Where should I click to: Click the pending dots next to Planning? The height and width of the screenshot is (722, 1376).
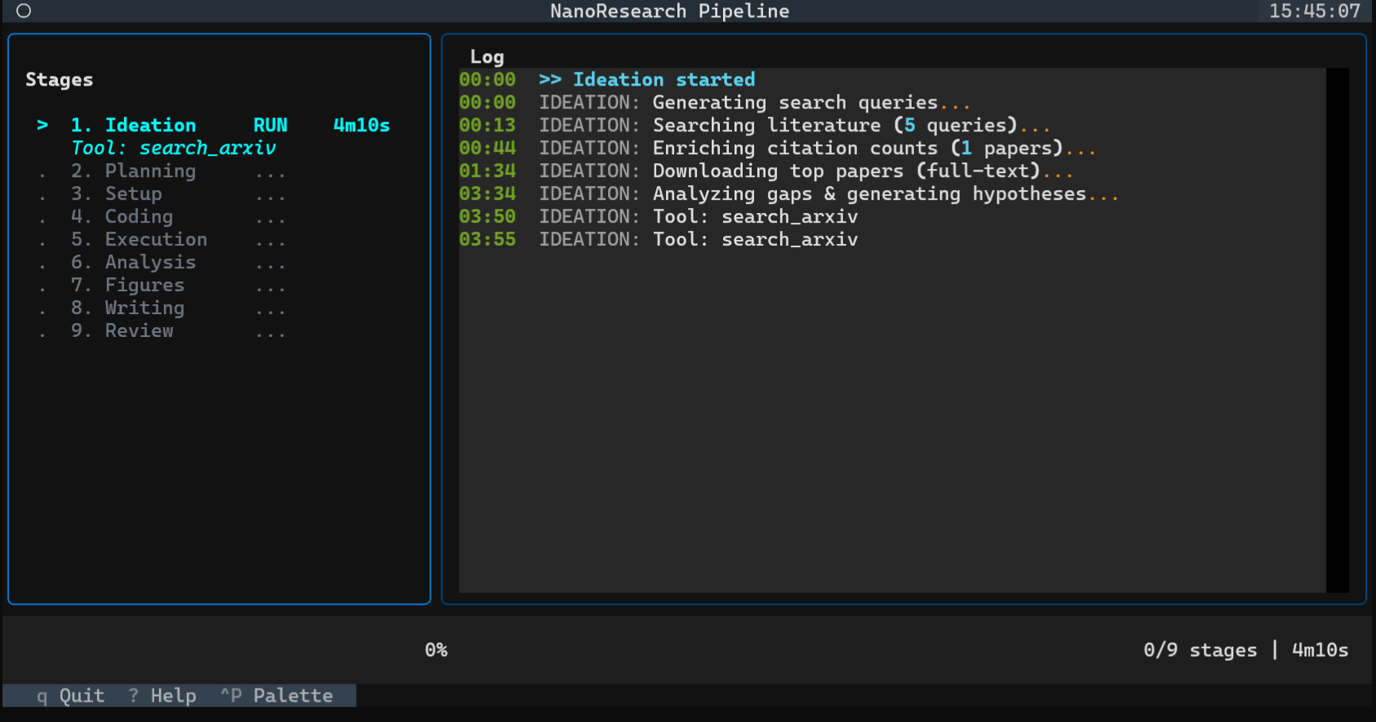(x=270, y=174)
